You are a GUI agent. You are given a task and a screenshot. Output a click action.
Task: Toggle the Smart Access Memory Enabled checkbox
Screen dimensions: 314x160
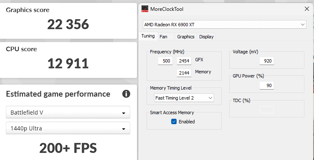174,121
